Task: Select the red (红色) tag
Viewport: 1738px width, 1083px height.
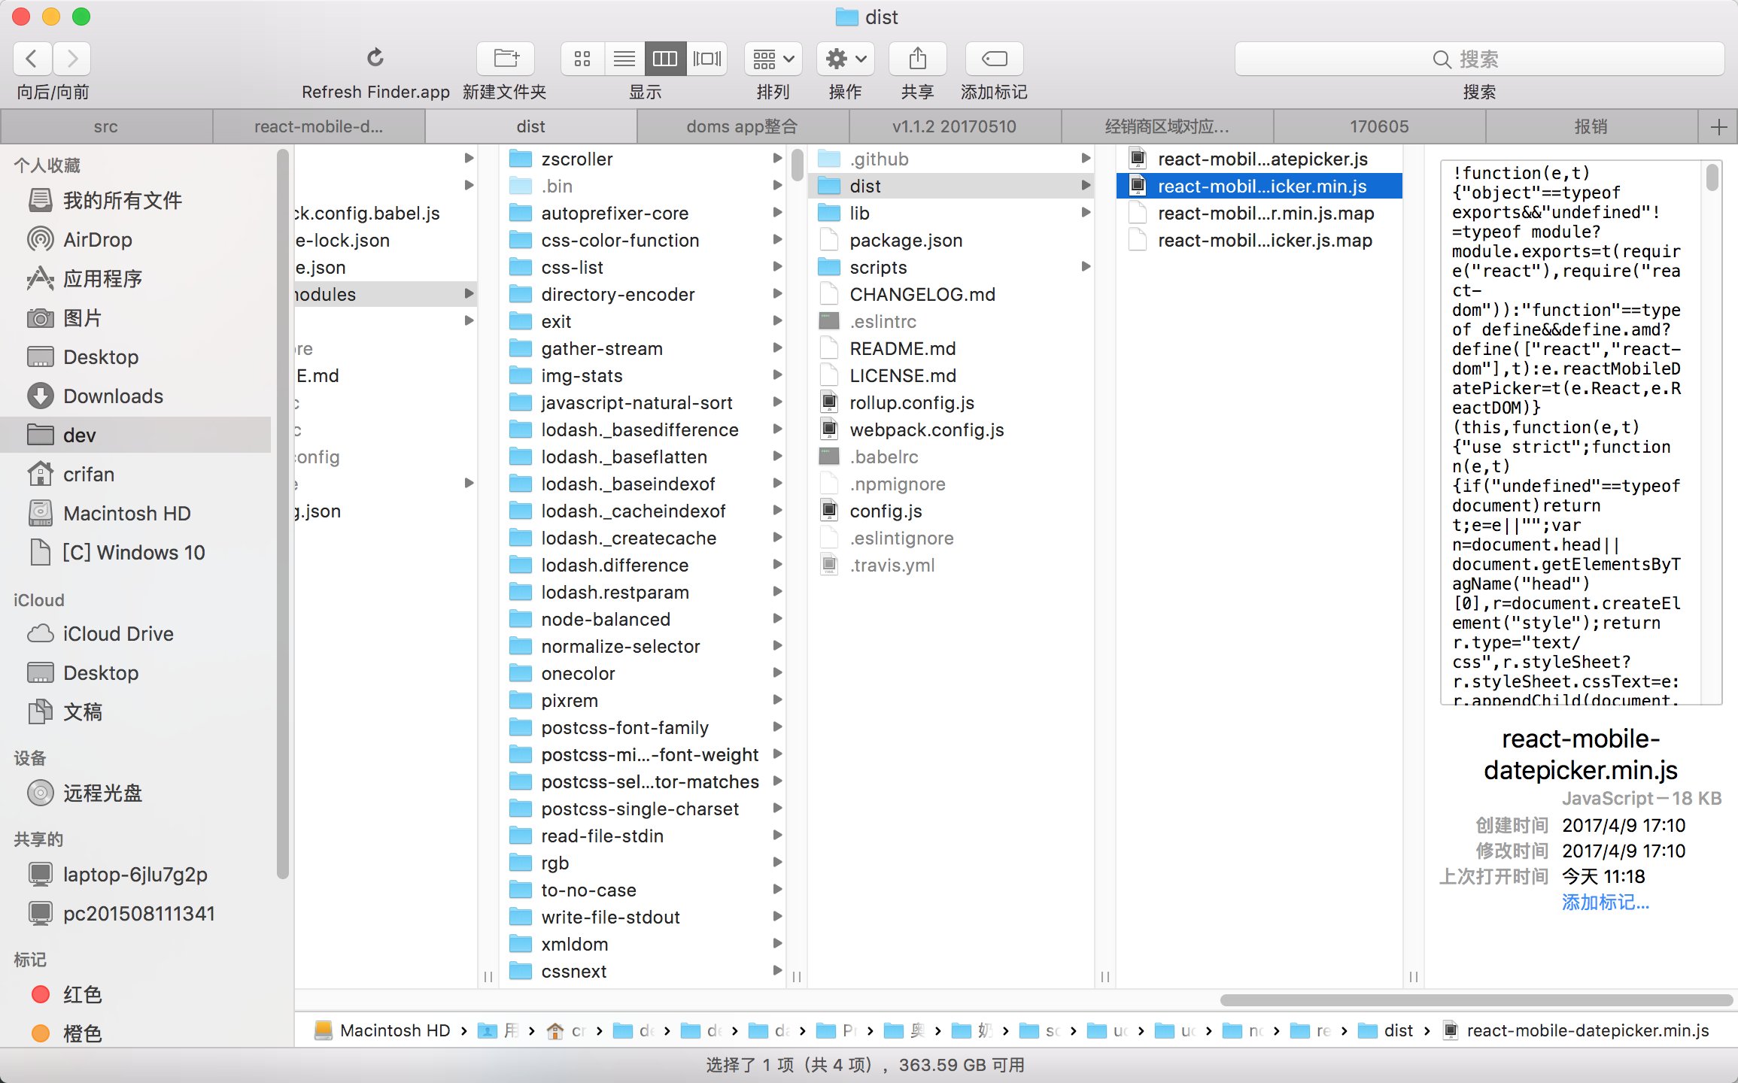Action: pos(82,994)
